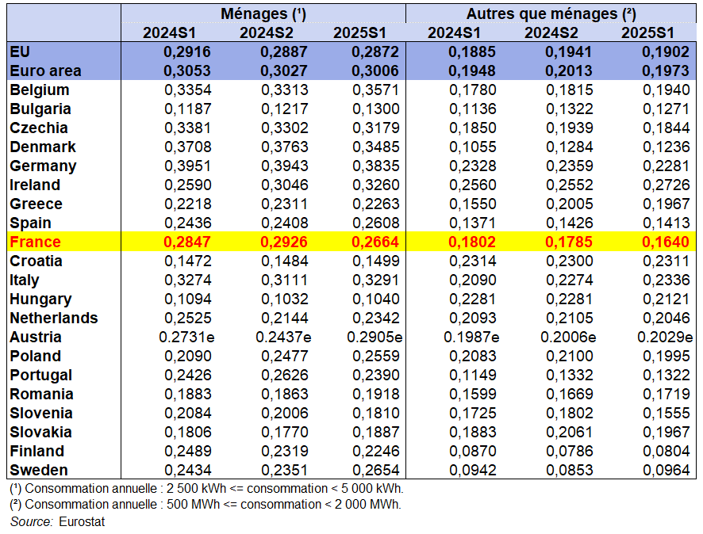The height and width of the screenshot is (534, 703).
Task: Select the Sweden row label
Action: click(39, 471)
